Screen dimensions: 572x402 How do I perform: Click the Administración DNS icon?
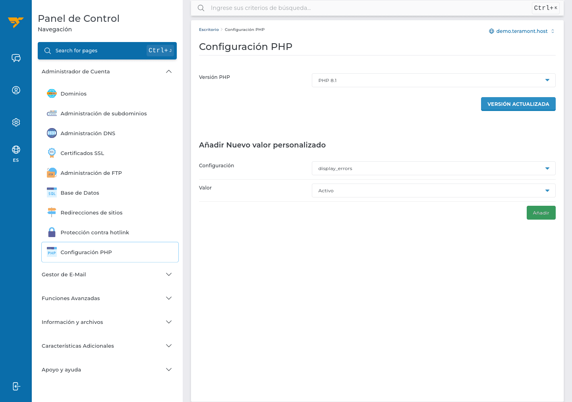[52, 133]
